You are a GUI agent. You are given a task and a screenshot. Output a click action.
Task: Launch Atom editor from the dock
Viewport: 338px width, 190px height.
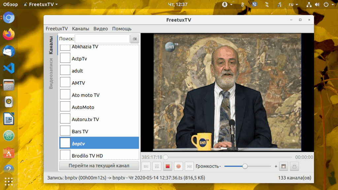(9, 136)
